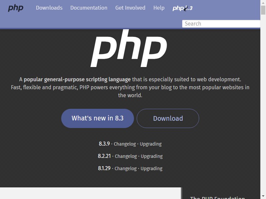The image size is (266, 199).
Task: Open the Downloads menu item
Action: point(49,8)
